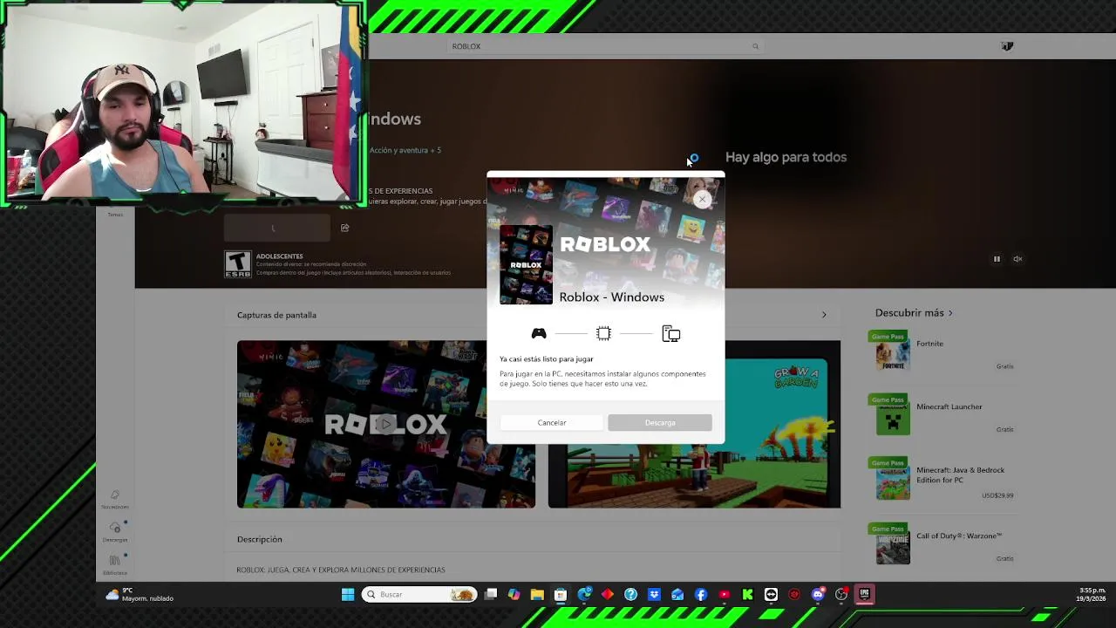Click the PC devices step icon
Viewport: 1116px width, 628px height.
(670, 333)
